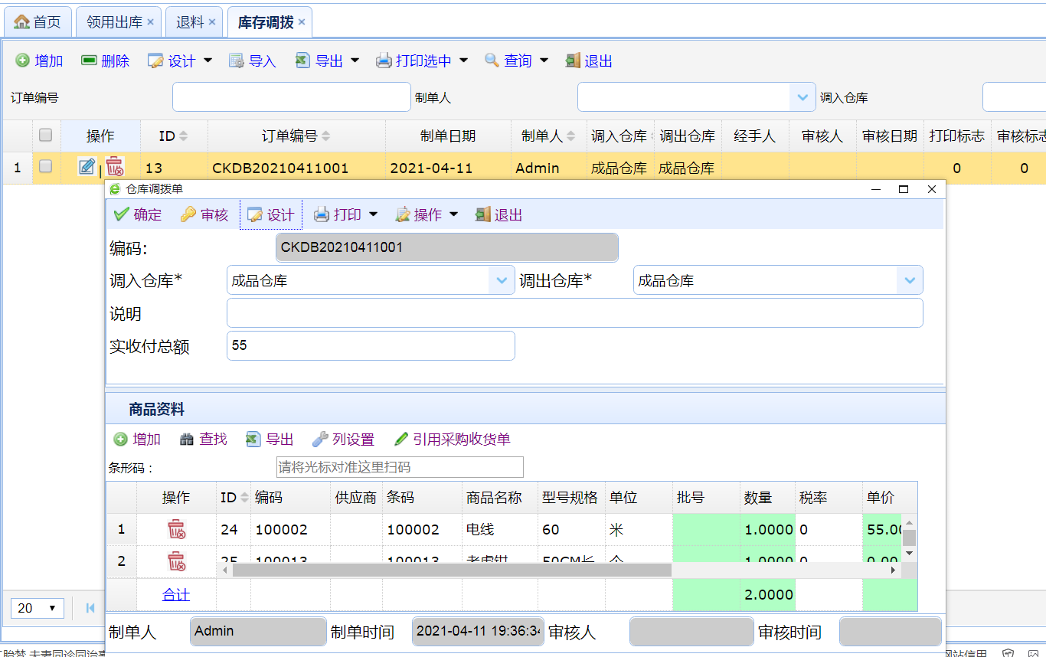Viewport: 1046px width, 657px height.
Task: Click 引用采购收货单 pencil button
Action: (452, 439)
